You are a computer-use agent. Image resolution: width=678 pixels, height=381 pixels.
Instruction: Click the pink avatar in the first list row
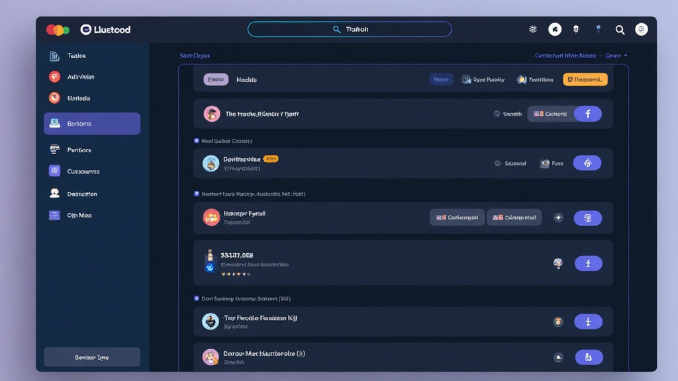(x=212, y=114)
